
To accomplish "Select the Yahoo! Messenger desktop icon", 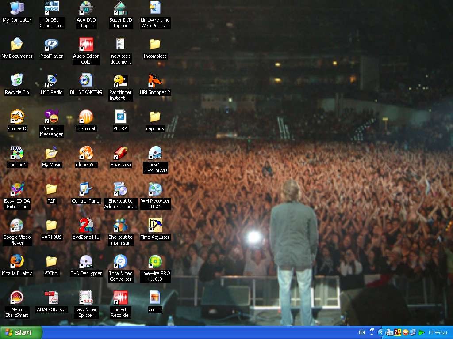I will click(51, 117).
